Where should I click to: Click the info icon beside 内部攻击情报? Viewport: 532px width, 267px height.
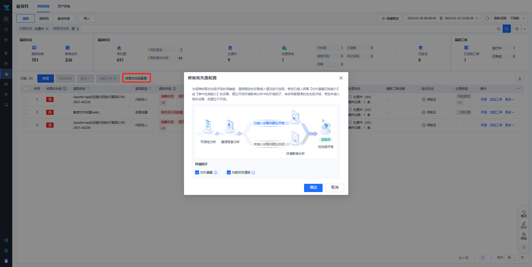pyautogui.click(x=253, y=173)
